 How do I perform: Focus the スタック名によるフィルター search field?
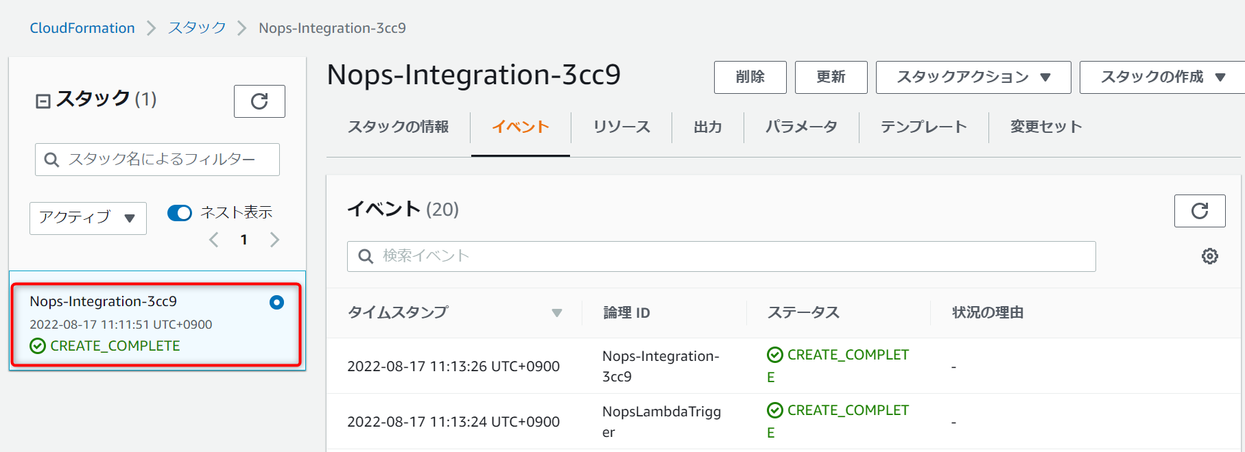157,160
